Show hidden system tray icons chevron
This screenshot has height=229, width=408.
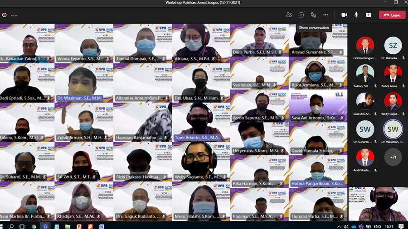click(339, 226)
